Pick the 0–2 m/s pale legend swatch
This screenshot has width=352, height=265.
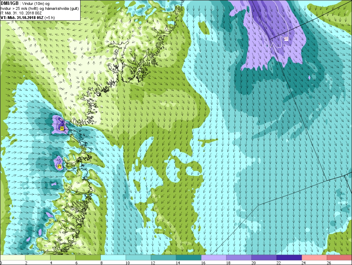coord(13,257)
